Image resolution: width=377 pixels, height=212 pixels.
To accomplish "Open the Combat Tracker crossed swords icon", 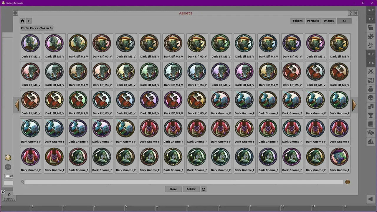I will coord(371,72).
